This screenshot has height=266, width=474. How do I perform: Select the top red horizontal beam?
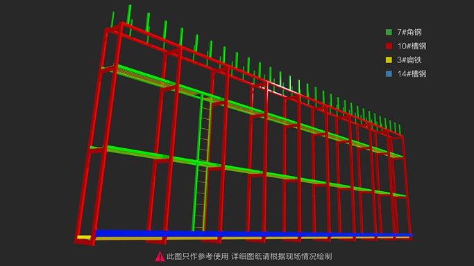pyautogui.click(x=260, y=79)
